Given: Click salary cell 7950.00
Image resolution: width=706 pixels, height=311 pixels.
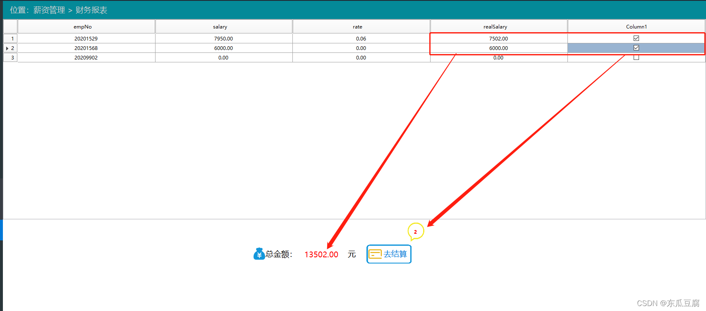Looking at the screenshot, I should pos(224,38).
